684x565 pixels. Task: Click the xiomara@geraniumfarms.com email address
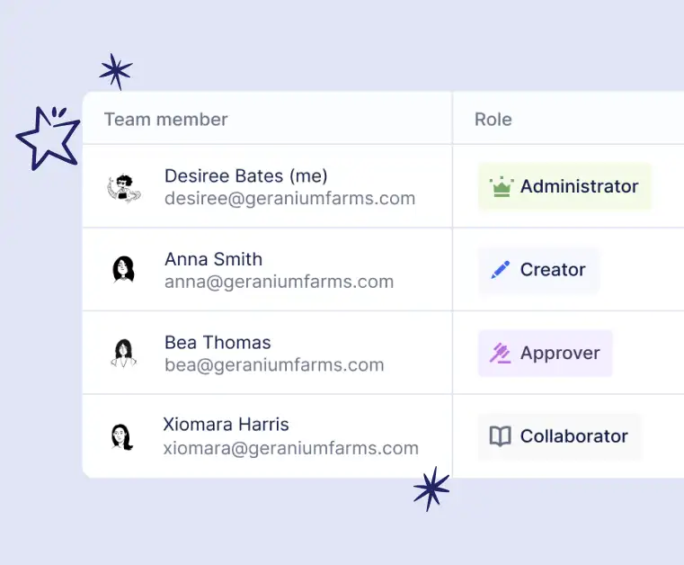click(290, 448)
